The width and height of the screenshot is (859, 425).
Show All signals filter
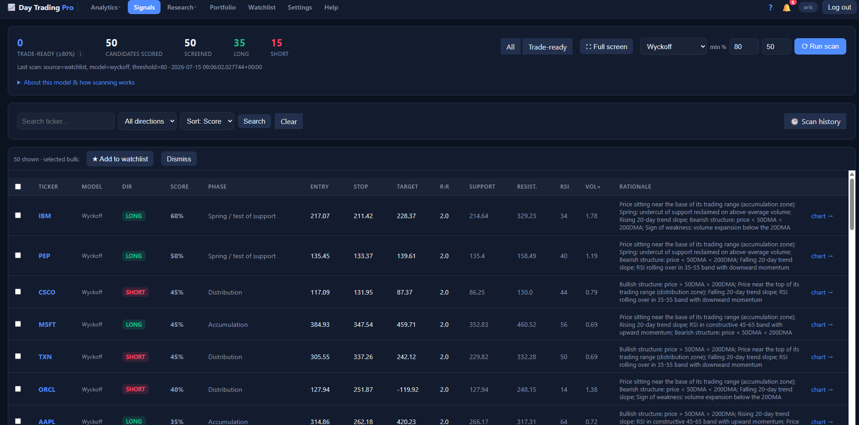511,46
